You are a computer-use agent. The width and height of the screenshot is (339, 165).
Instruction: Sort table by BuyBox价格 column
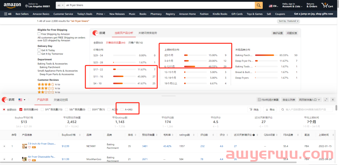(x=79, y=135)
